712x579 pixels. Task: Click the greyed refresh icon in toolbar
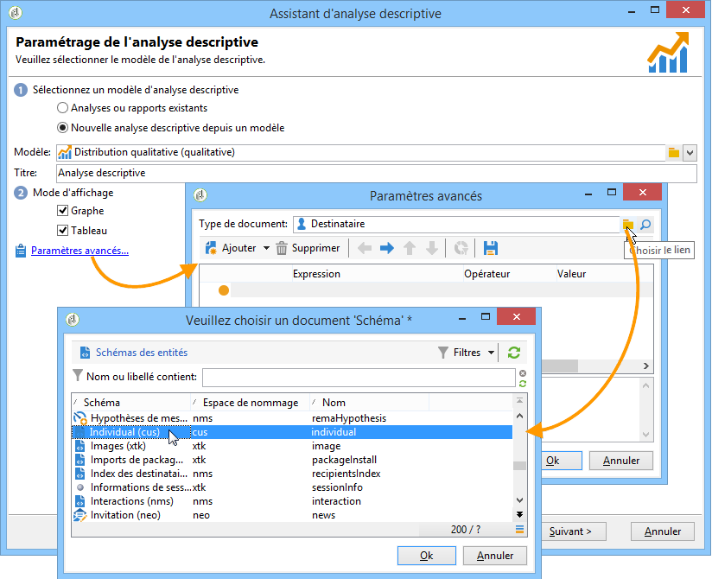[x=461, y=248]
